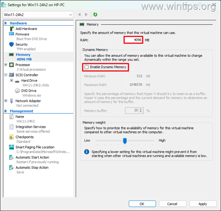Click the Hardware section header
The height and width of the screenshot is (211, 221).
click(18, 23)
